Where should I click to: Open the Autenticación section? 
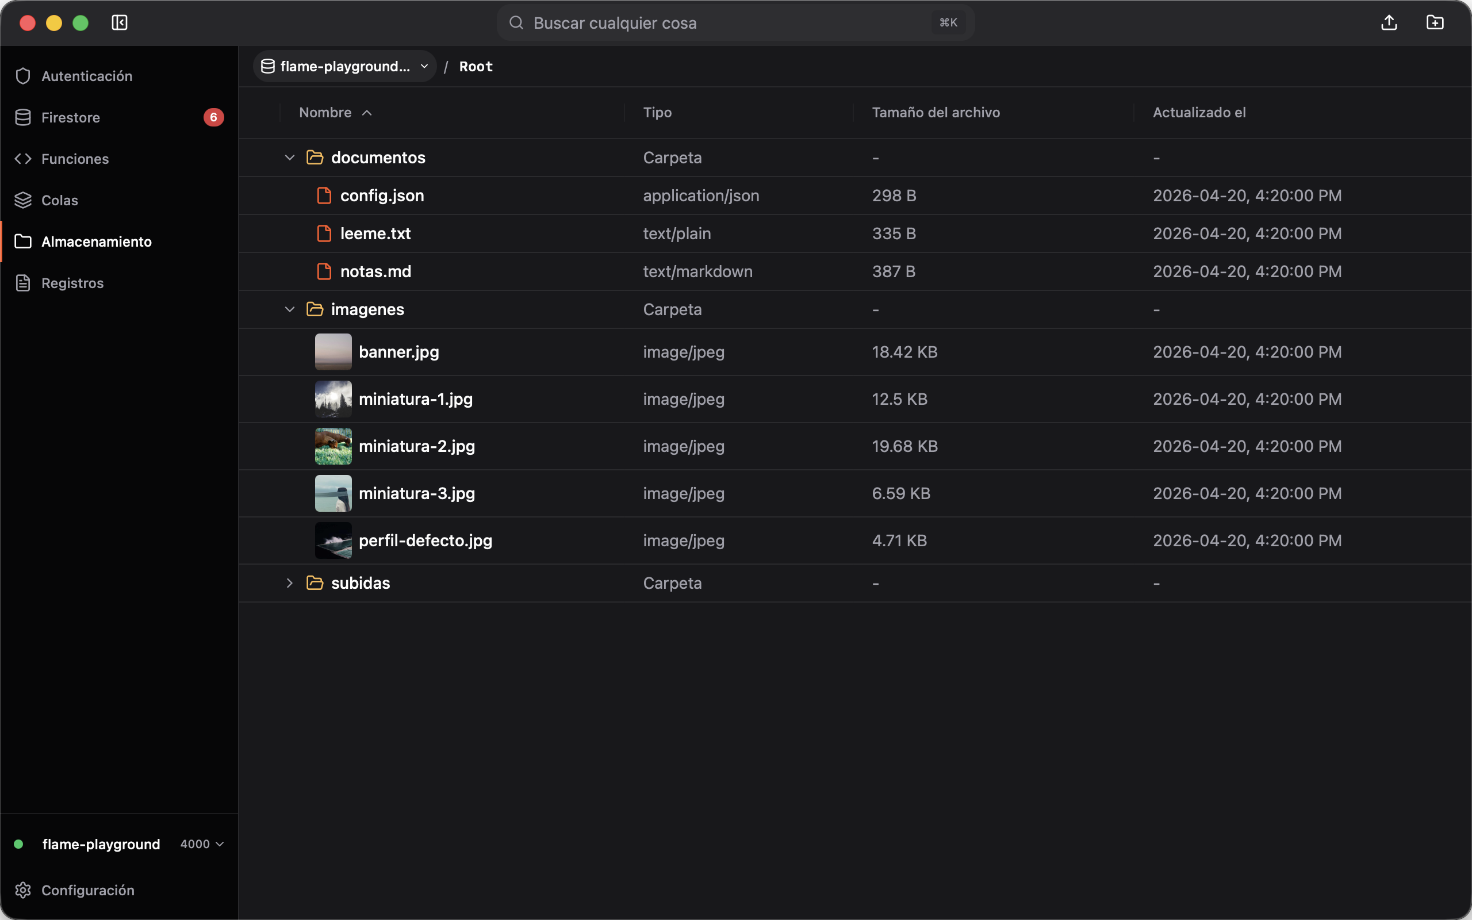point(119,76)
